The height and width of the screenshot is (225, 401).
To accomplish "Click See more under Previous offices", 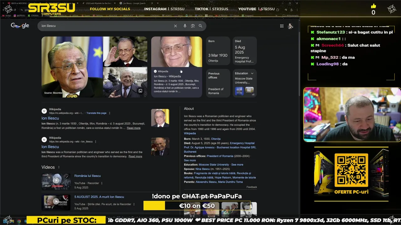I will tap(190, 161).
